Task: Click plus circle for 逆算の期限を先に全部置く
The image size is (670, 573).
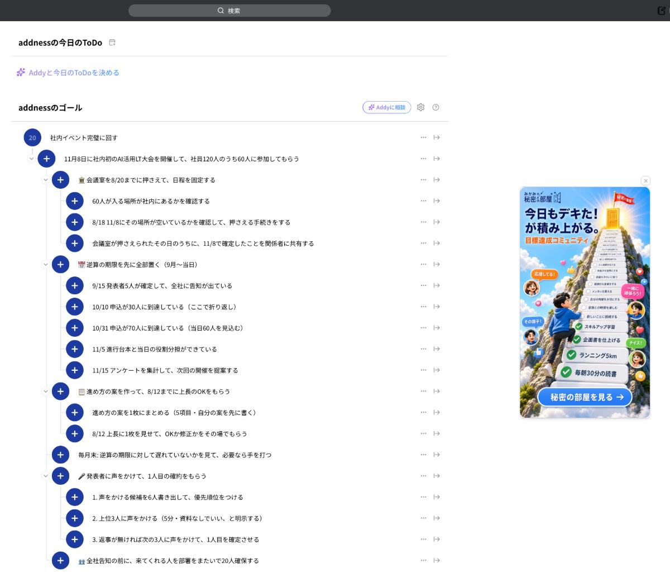Action: (60, 265)
